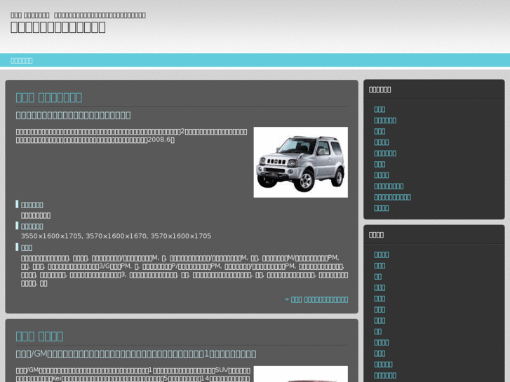510x382 pixels.
Task: Select the dimensions text starting with 3550×1600×1705
Action: point(116,236)
